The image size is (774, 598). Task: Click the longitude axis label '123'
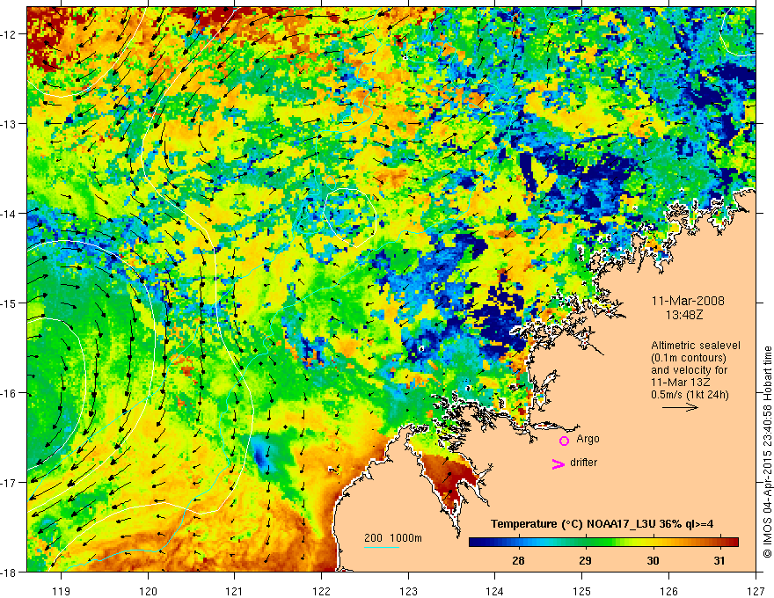(408, 591)
